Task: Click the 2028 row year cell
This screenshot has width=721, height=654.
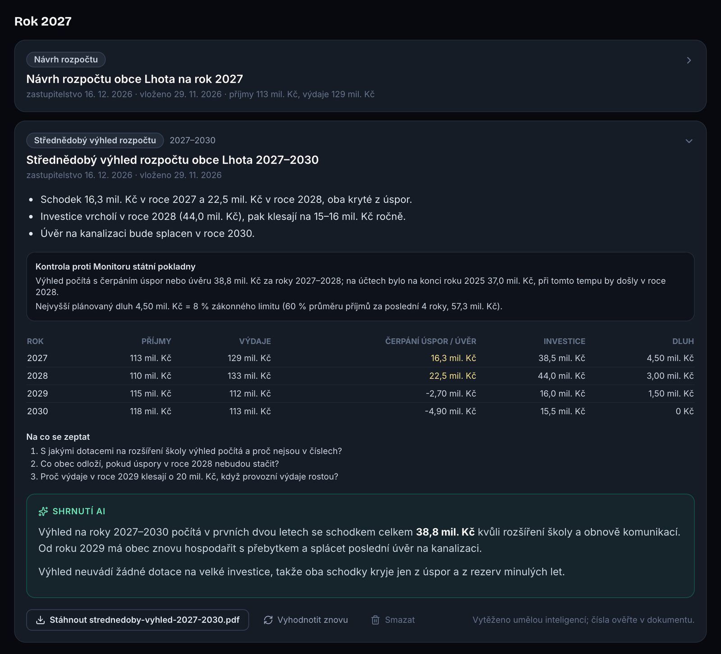Action: (x=37, y=376)
